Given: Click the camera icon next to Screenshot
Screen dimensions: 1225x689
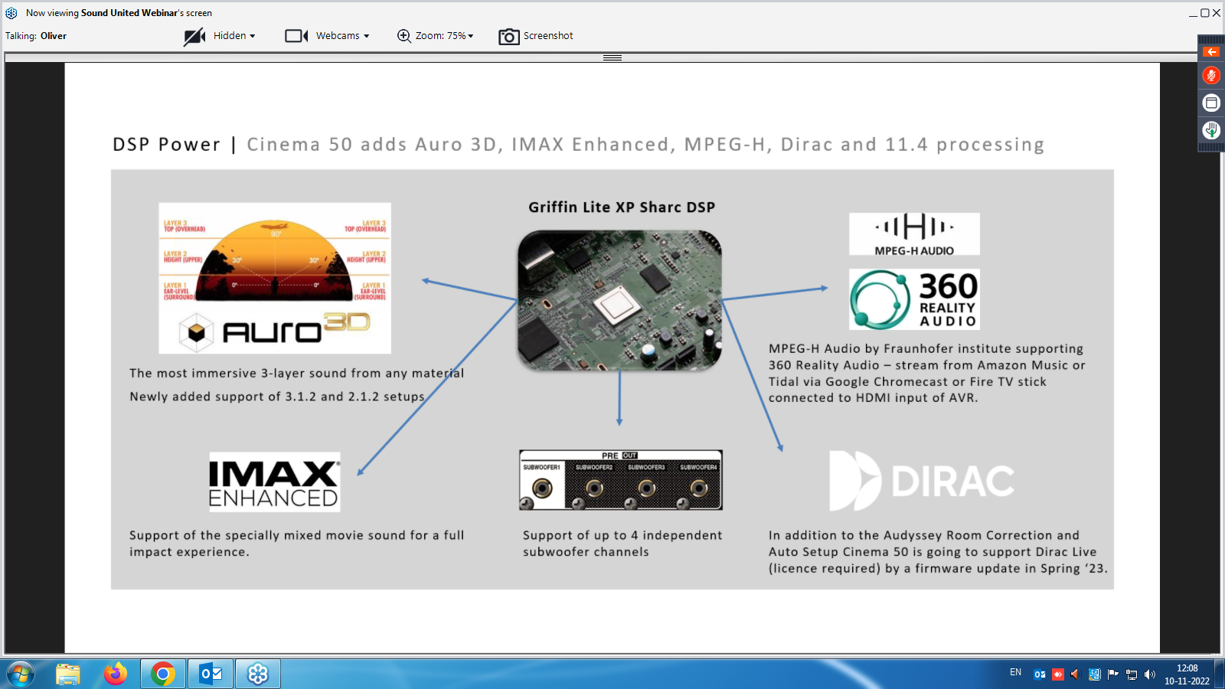Looking at the screenshot, I should [509, 37].
